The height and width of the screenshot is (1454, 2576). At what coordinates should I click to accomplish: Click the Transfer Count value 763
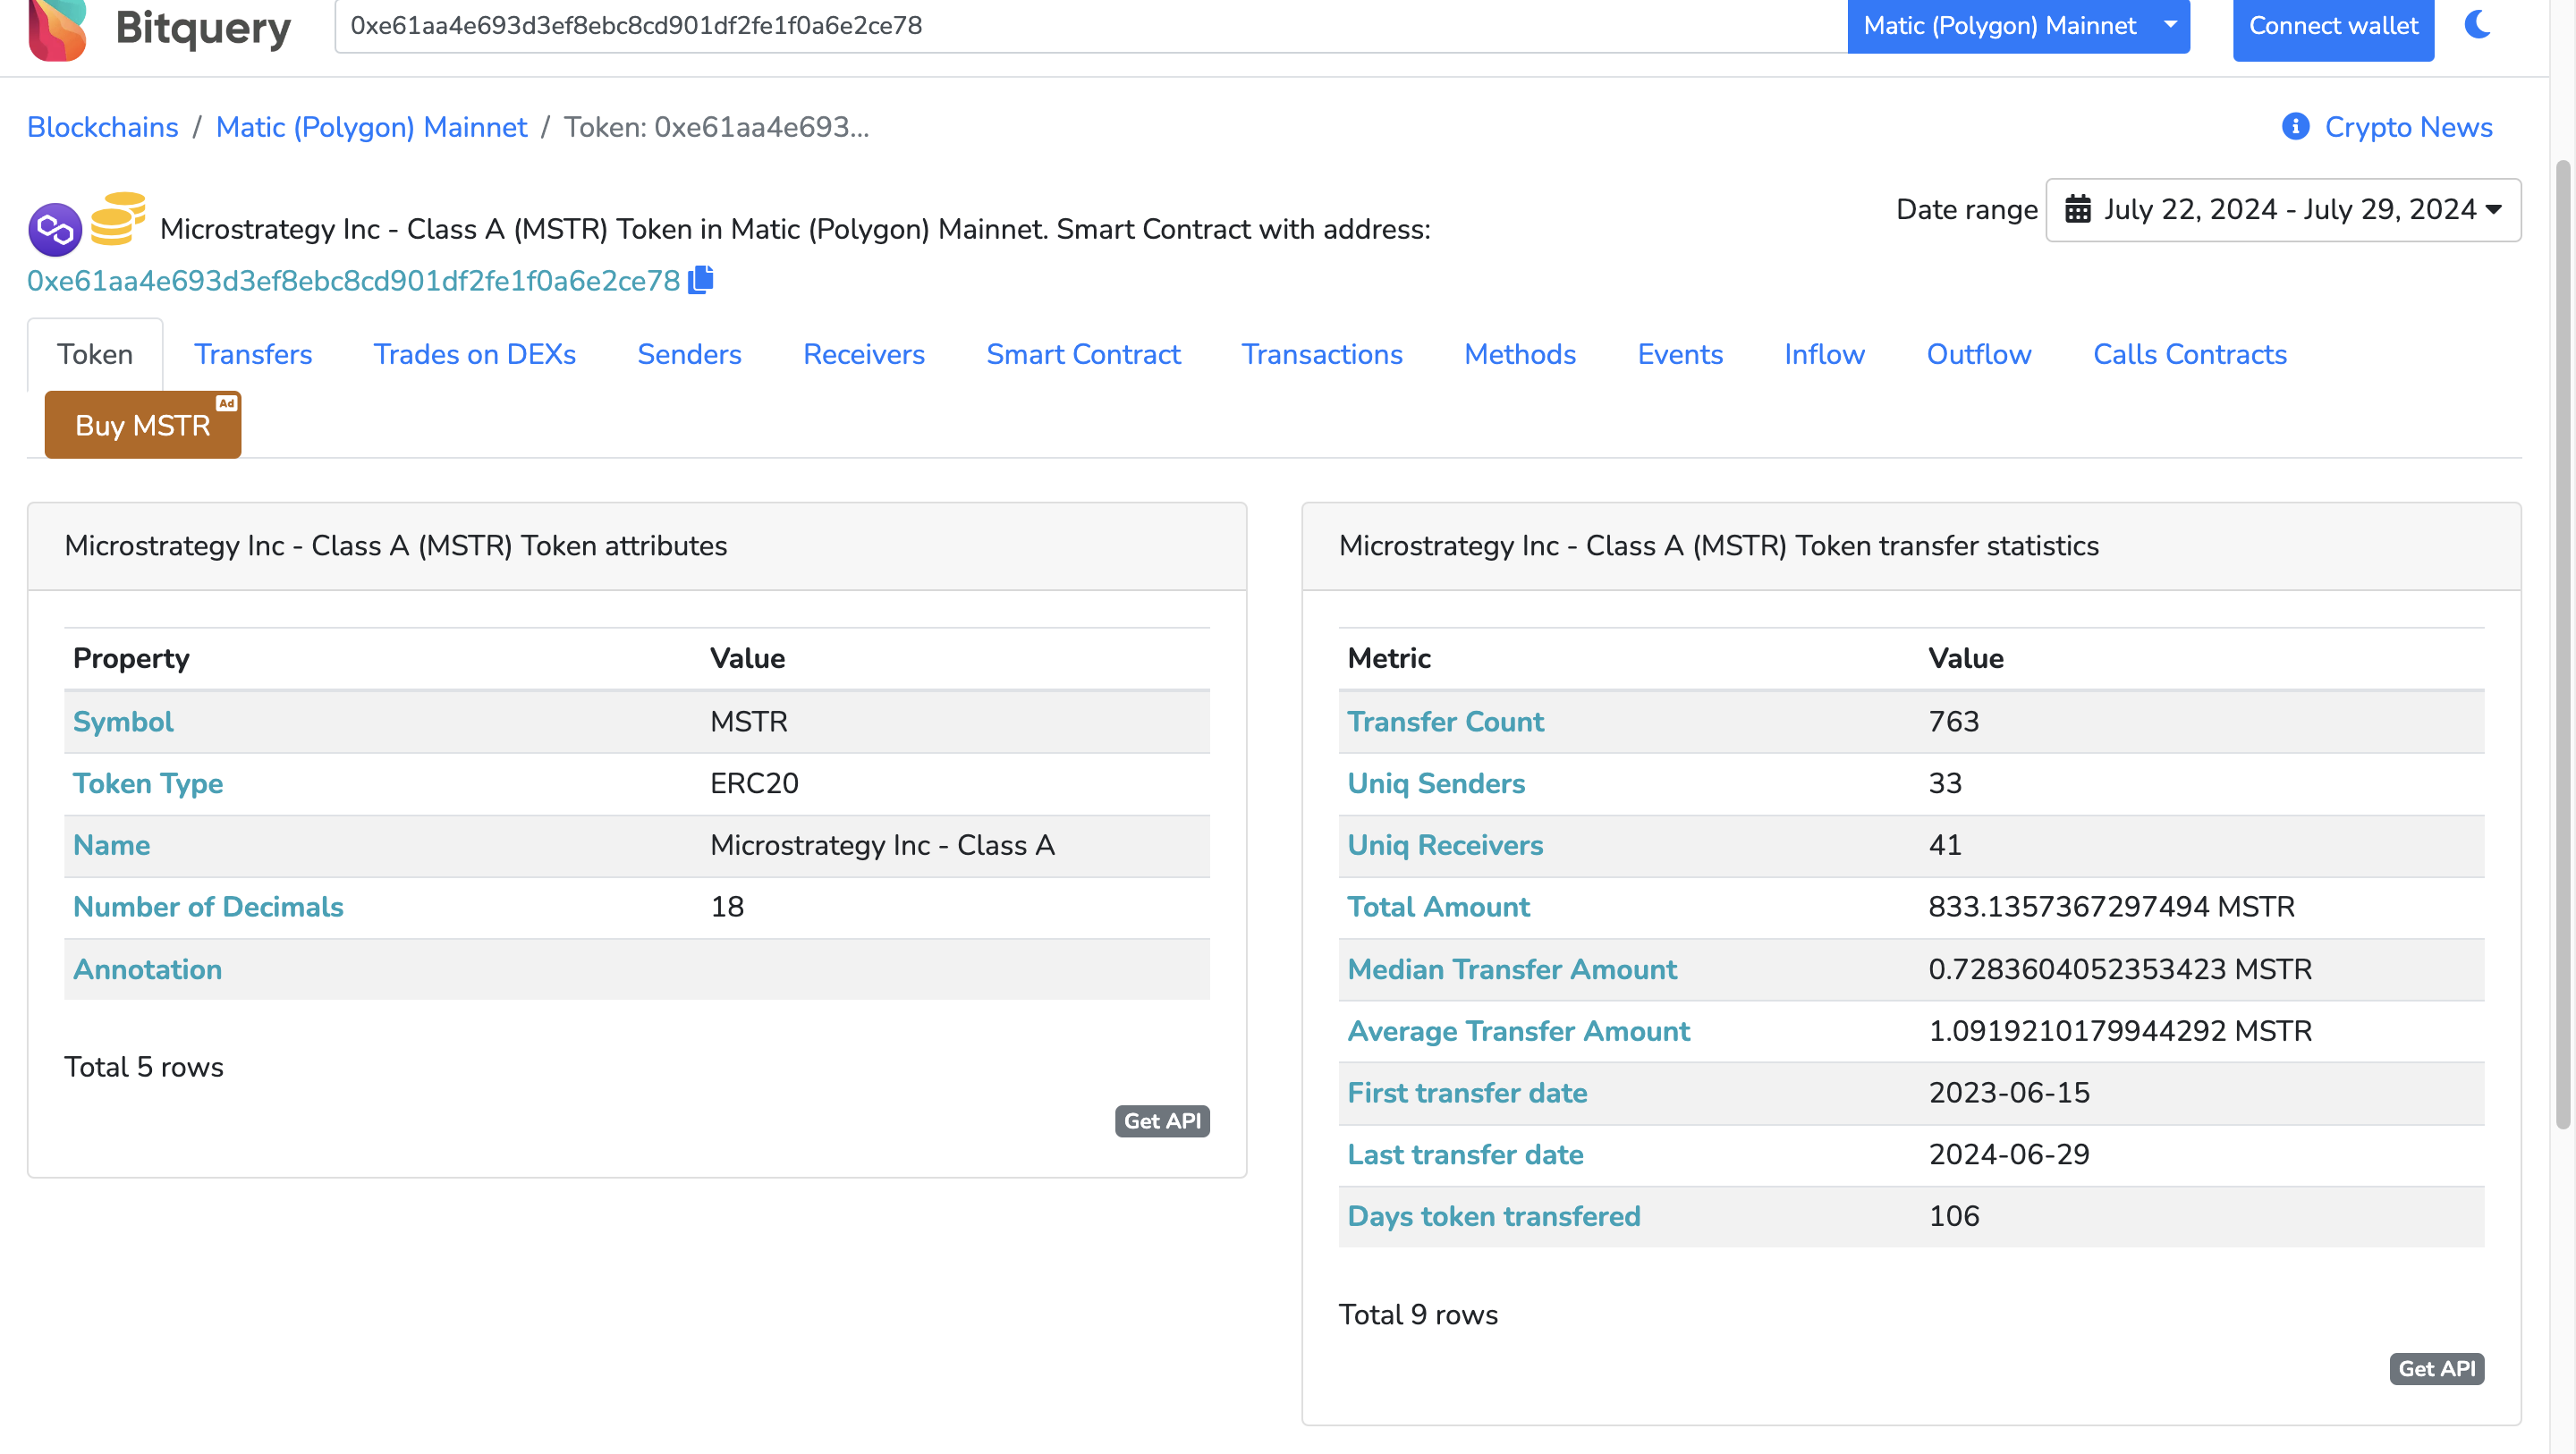(x=1954, y=721)
